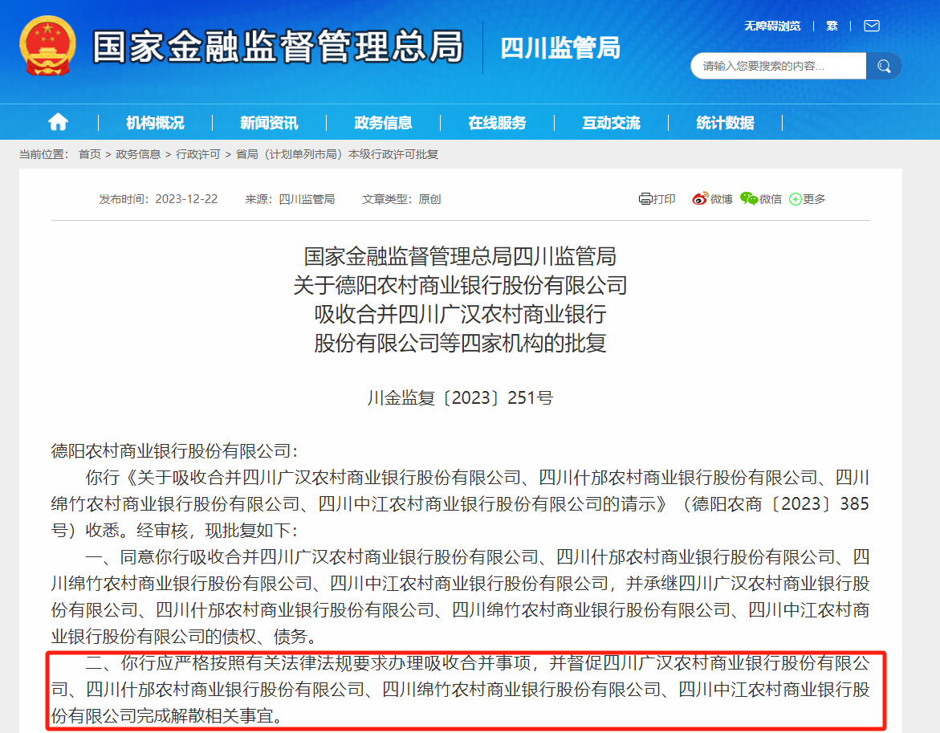The height and width of the screenshot is (733, 940).
Task: Switch to traditional Chinese with 繁 button
Action: tap(832, 26)
